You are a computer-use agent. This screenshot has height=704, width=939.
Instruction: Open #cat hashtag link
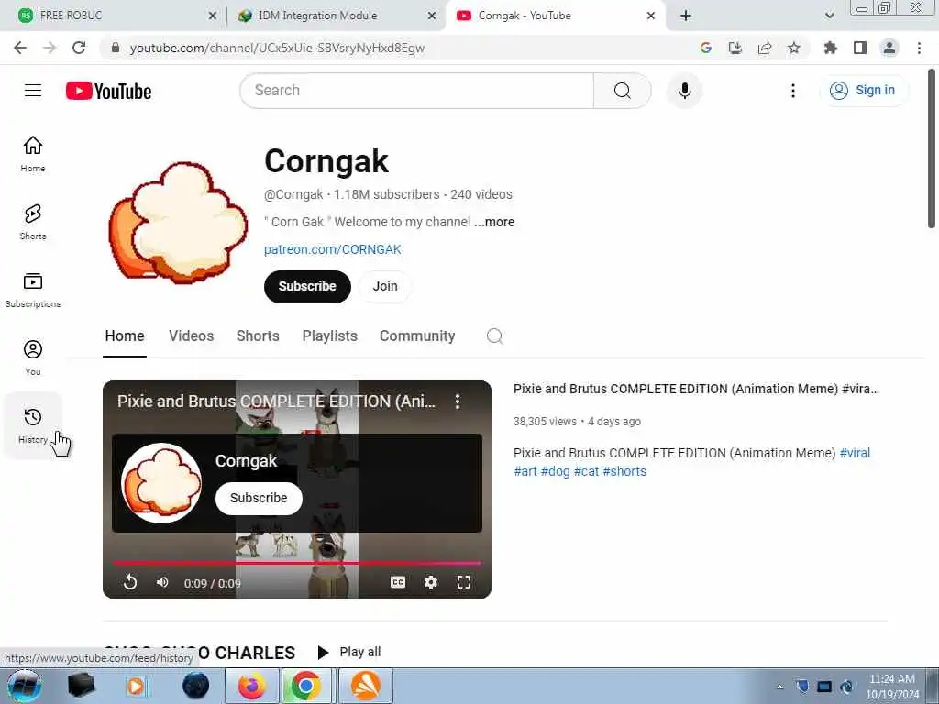[586, 472]
